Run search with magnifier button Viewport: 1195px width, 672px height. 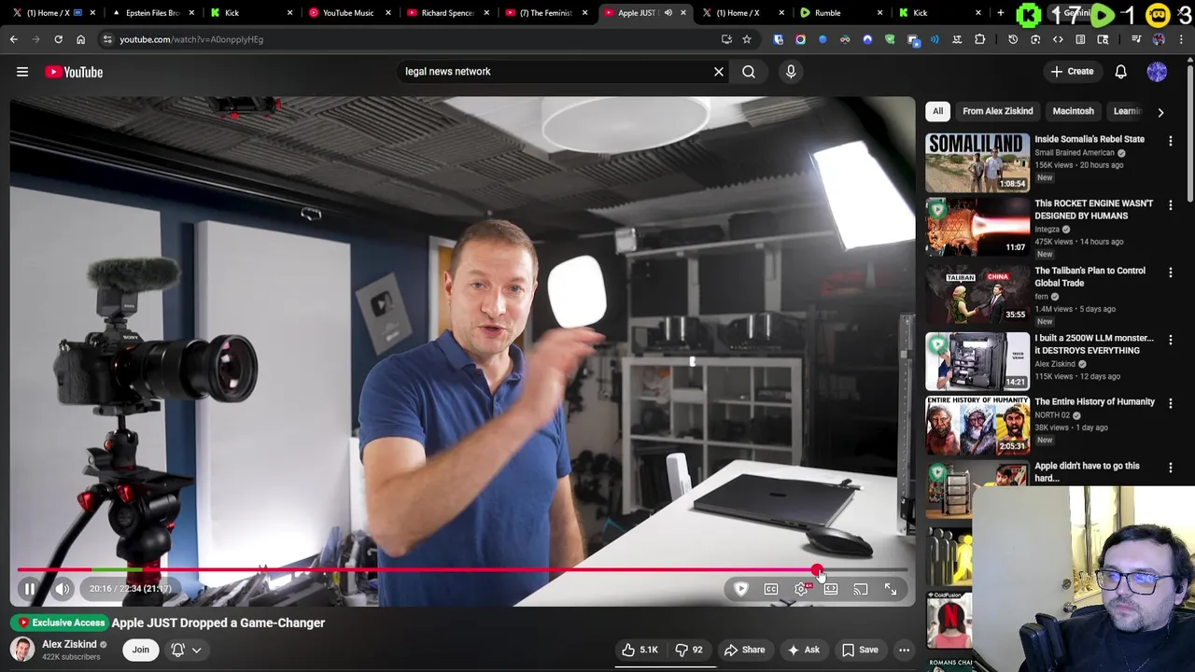(x=749, y=72)
